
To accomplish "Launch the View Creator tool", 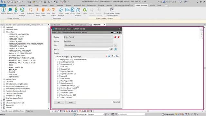I will click(x=78, y=12).
